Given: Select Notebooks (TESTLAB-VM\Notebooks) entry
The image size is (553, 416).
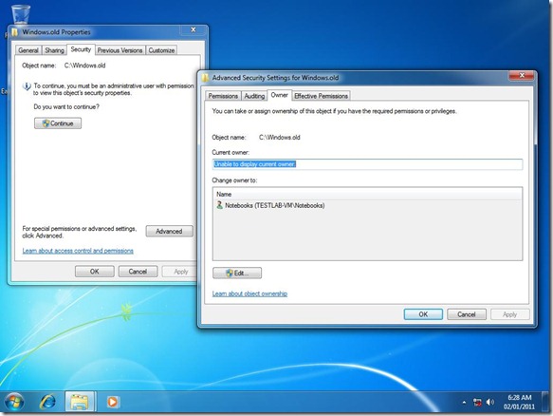Looking at the screenshot, I should [275, 205].
